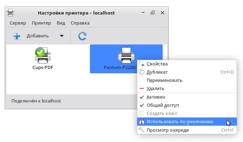
Task: Expand the Добавить dropdown arrow
Action: [x=62, y=36]
